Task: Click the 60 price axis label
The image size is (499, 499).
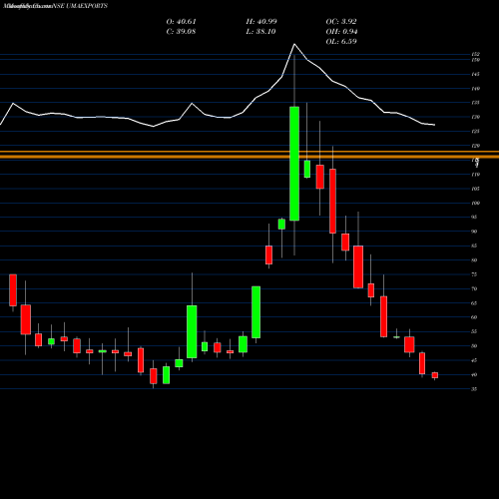Action: (x=474, y=317)
